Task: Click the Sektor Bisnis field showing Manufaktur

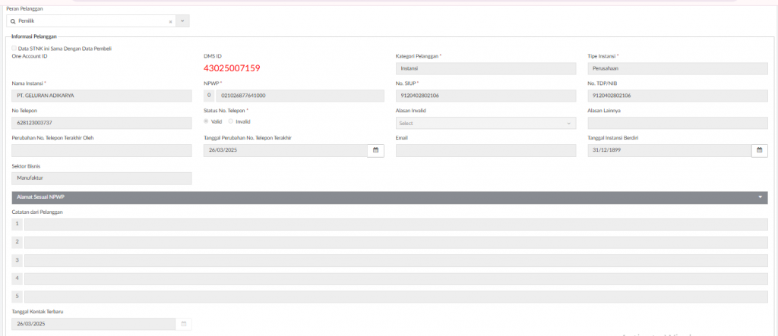Action: (x=102, y=178)
